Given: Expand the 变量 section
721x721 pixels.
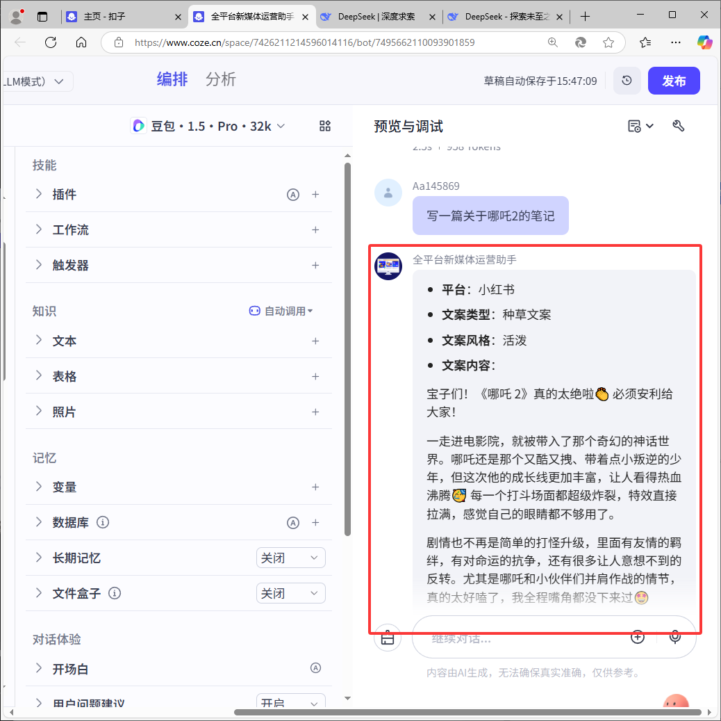Looking at the screenshot, I should point(39,486).
